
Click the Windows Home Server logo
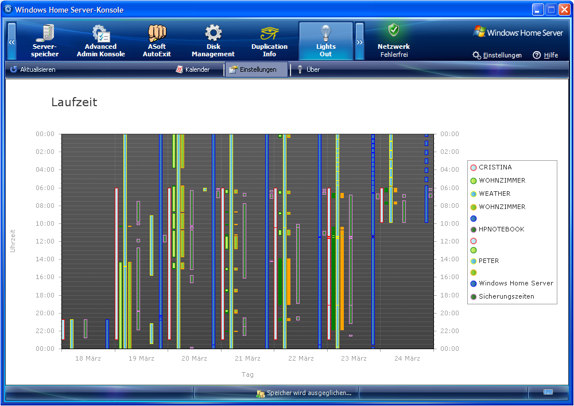tap(518, 33)
